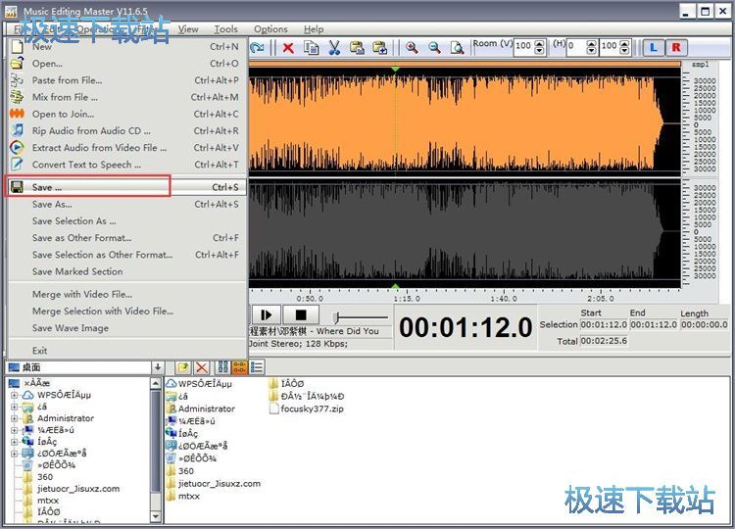Expand the ¿ØÖÆÃæ°å control panel tree node
735x529 pixels.
14,454
